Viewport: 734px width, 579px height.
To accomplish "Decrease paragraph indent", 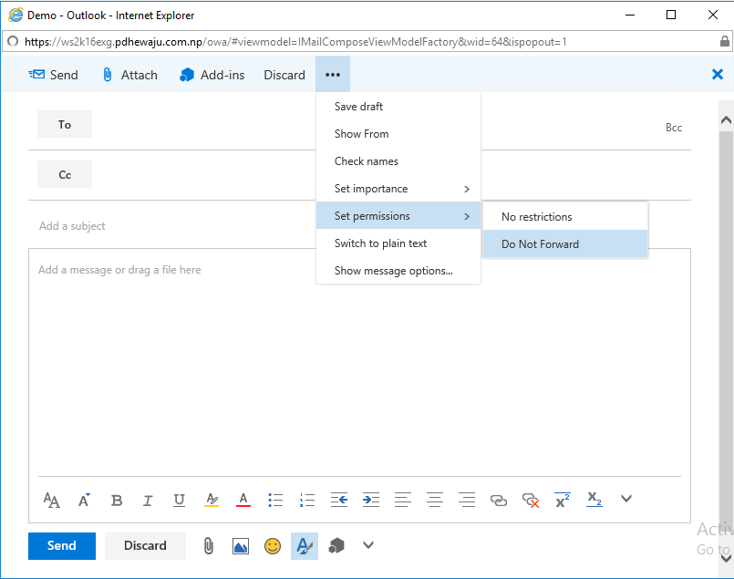I will [x=339, y=500].
